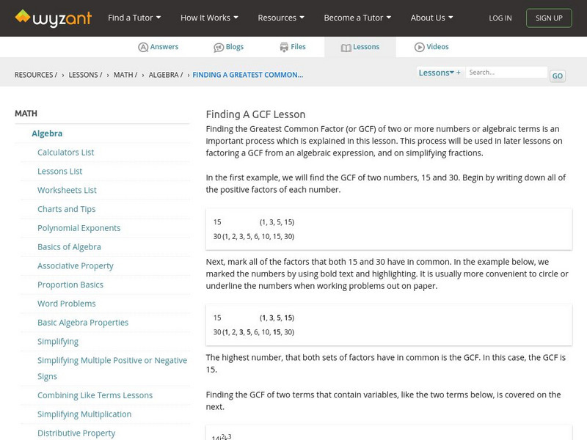
Task: Click Finding a Greatest Common breadcrumb
Action: pos(248,75)
